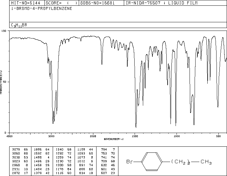Select the IR-NIDA-75507 : LIQUID FILM text
Image resolution: width=227 pixels, height=176 pixels.
pyautogui.click(x=162, y=3)
